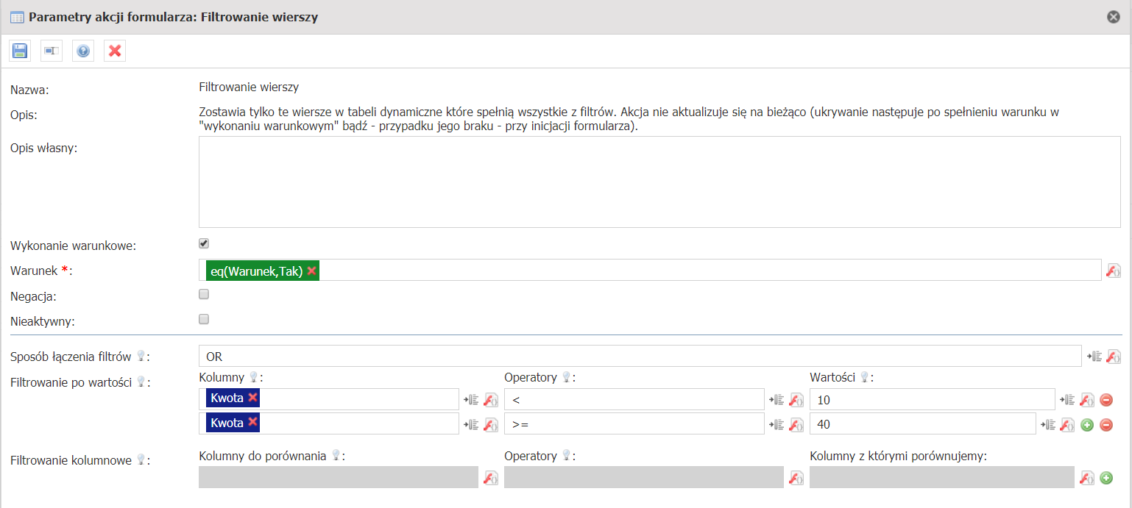Remove the filter row with value 10

tap(1106, 400)
